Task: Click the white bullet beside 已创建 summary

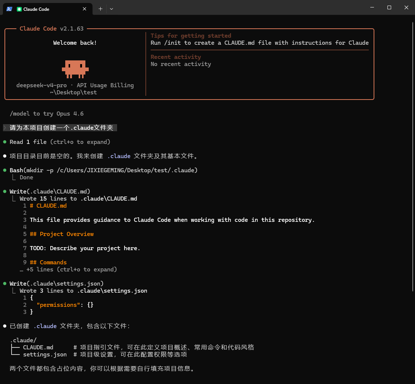Action: pos(5,326)
